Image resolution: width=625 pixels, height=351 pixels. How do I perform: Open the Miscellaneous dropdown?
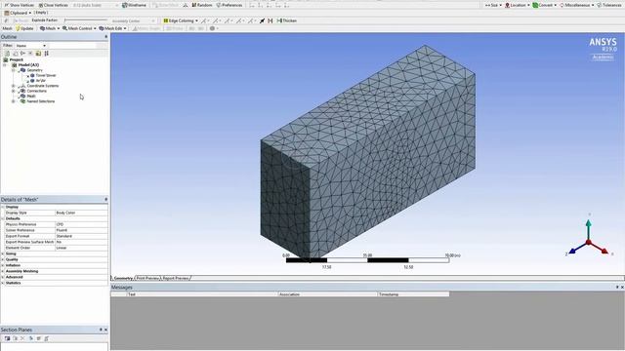[577, 5]
